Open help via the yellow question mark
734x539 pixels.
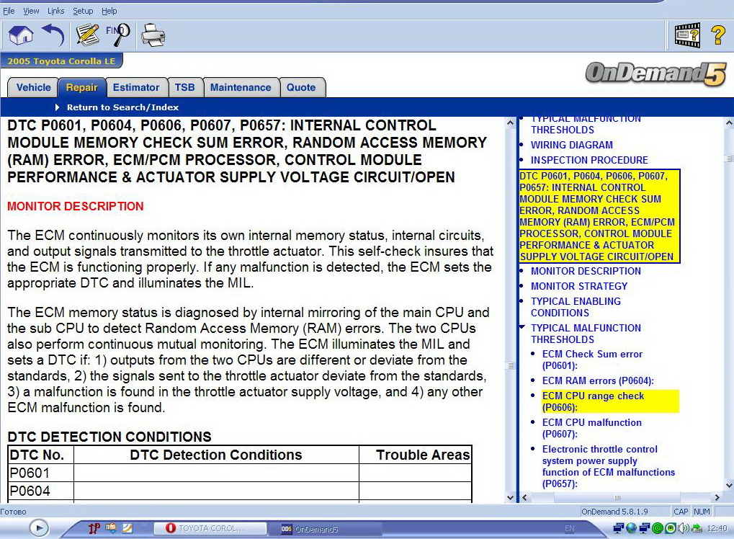pos(718,35)
